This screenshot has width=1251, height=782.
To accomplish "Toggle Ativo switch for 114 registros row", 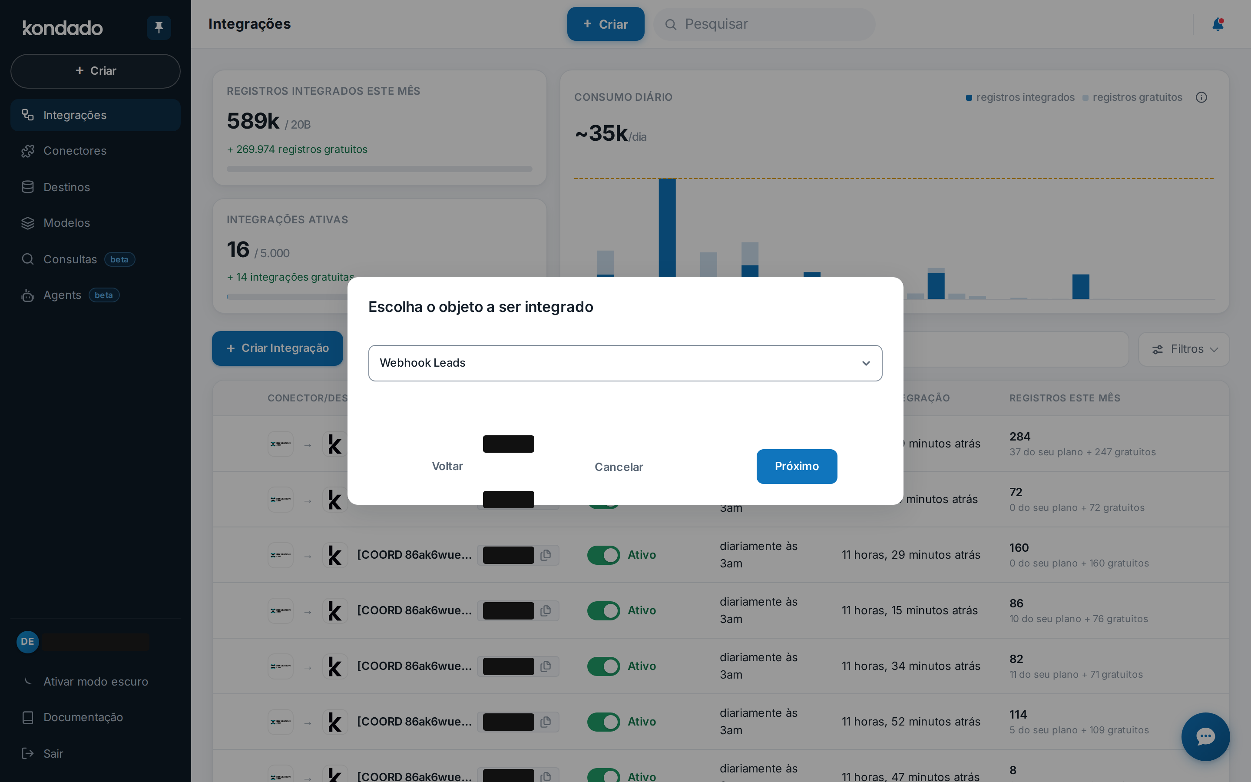I will click(603, 722).
